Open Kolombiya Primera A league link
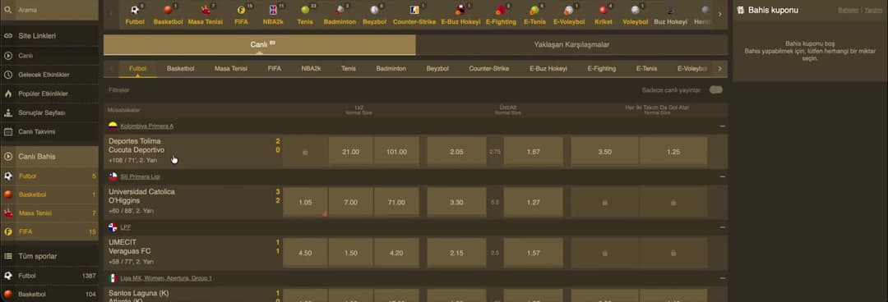Screen dimensions: 888x302 146,126
